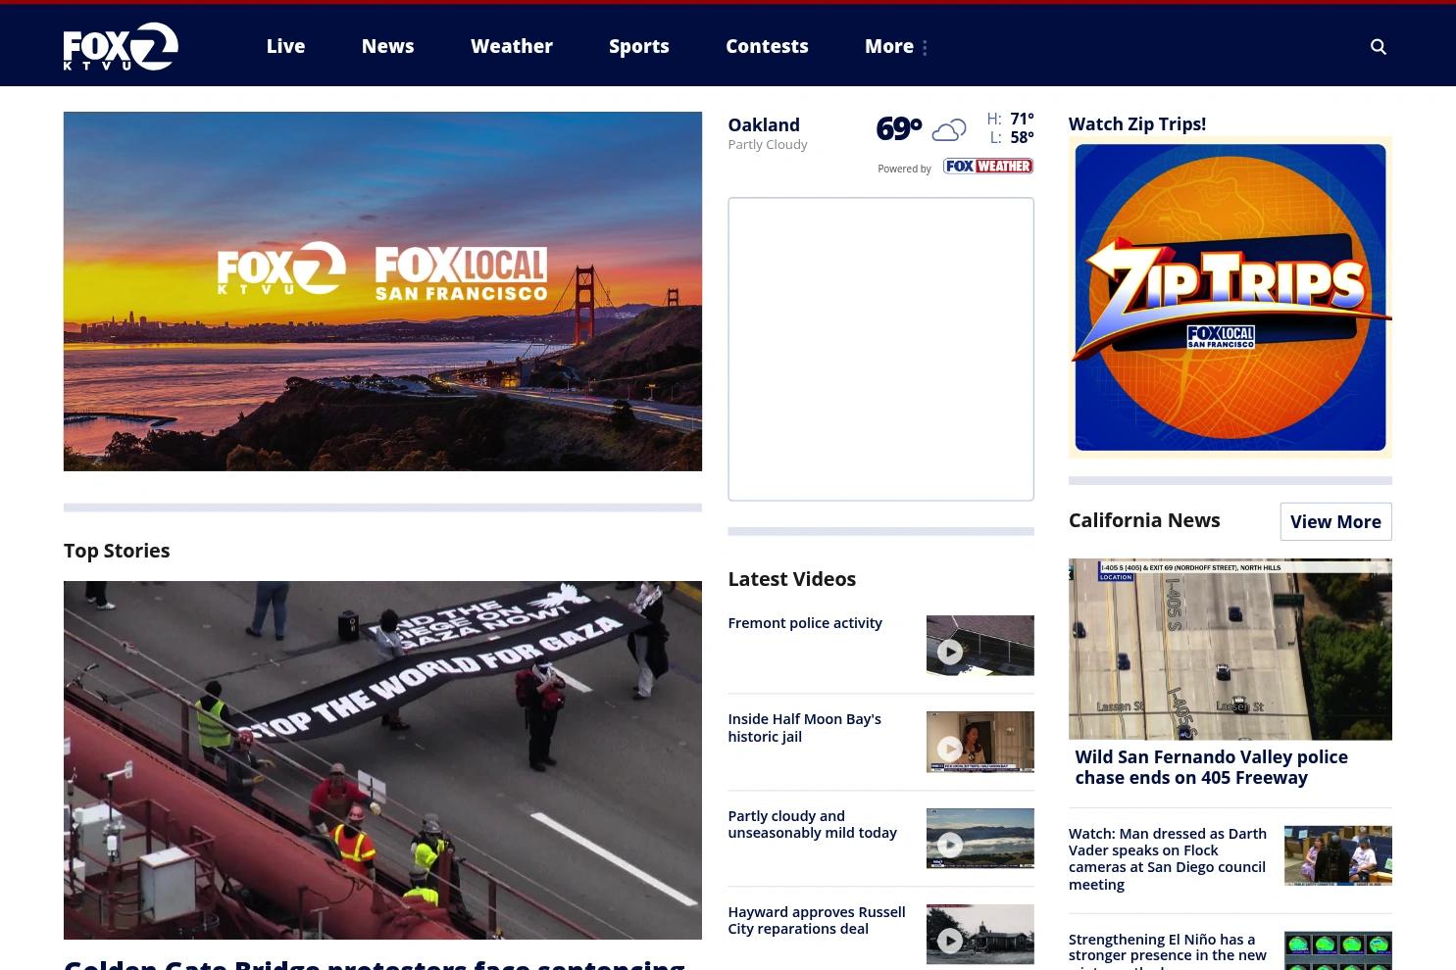Click the California News heading
Screen dimensions: 1456x970
[1144, 520]
